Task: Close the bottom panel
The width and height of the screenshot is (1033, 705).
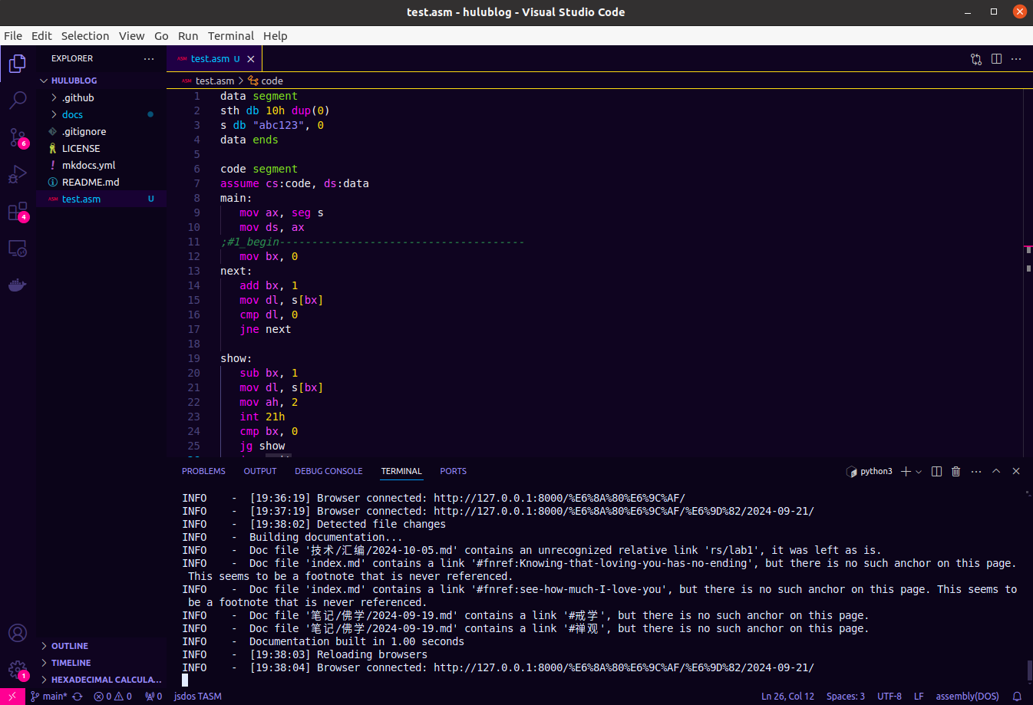Action: pyautogui.click(x=1016, y=472)
